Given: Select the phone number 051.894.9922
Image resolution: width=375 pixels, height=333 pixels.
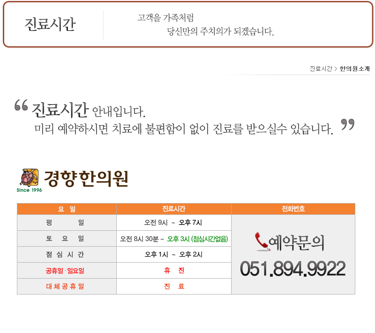Looking at the screenshot, I should [x=292, y=269].
